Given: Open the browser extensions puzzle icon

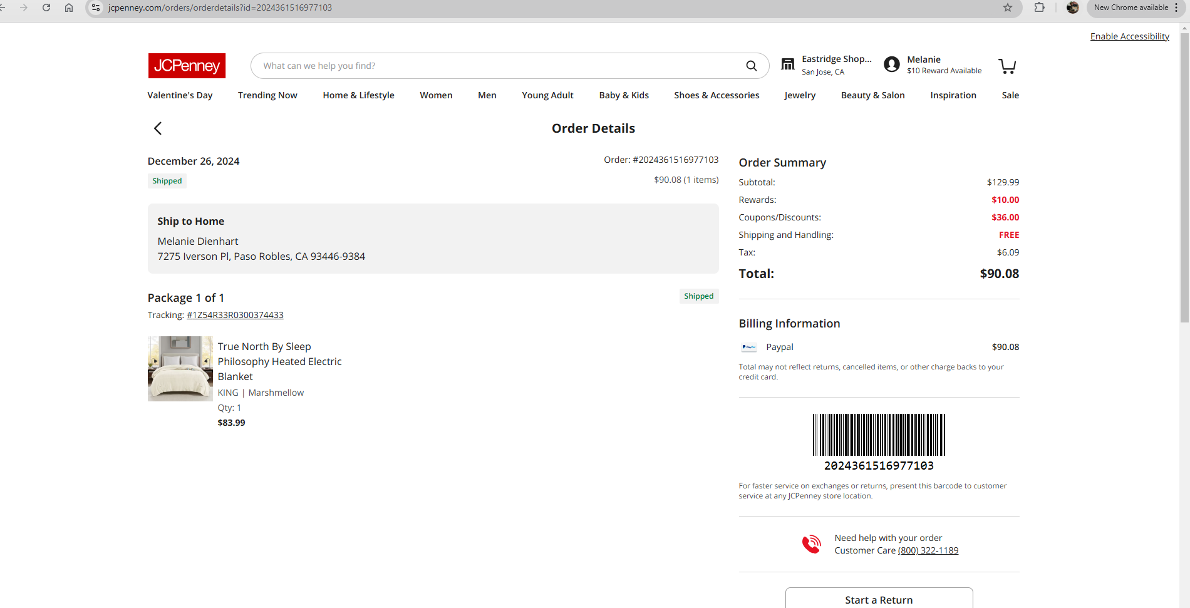Looking at the screenshot, I should (x=1040, y=8).
